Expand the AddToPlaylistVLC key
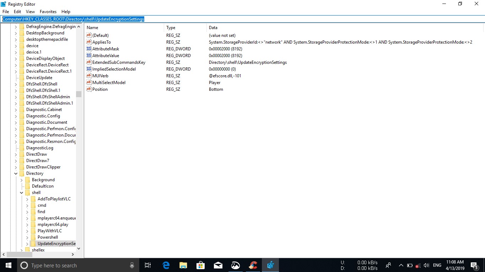The image size is (485, 272). (x=27, y=199)
